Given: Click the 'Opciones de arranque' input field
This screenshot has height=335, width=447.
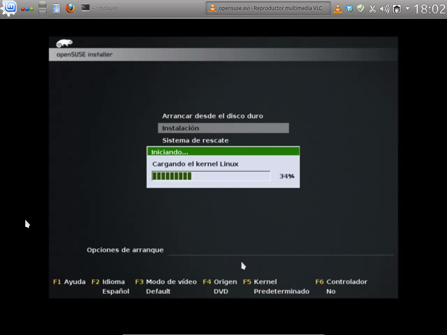Looking at the screenshot, I should point(281,250).
